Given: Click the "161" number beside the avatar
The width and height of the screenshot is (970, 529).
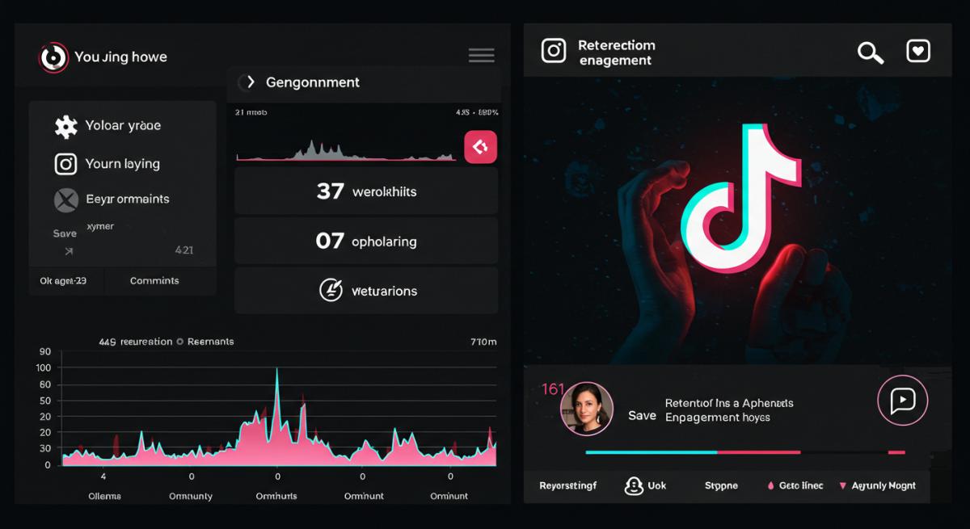Looking at the screenshot, I should coord(552,389).
